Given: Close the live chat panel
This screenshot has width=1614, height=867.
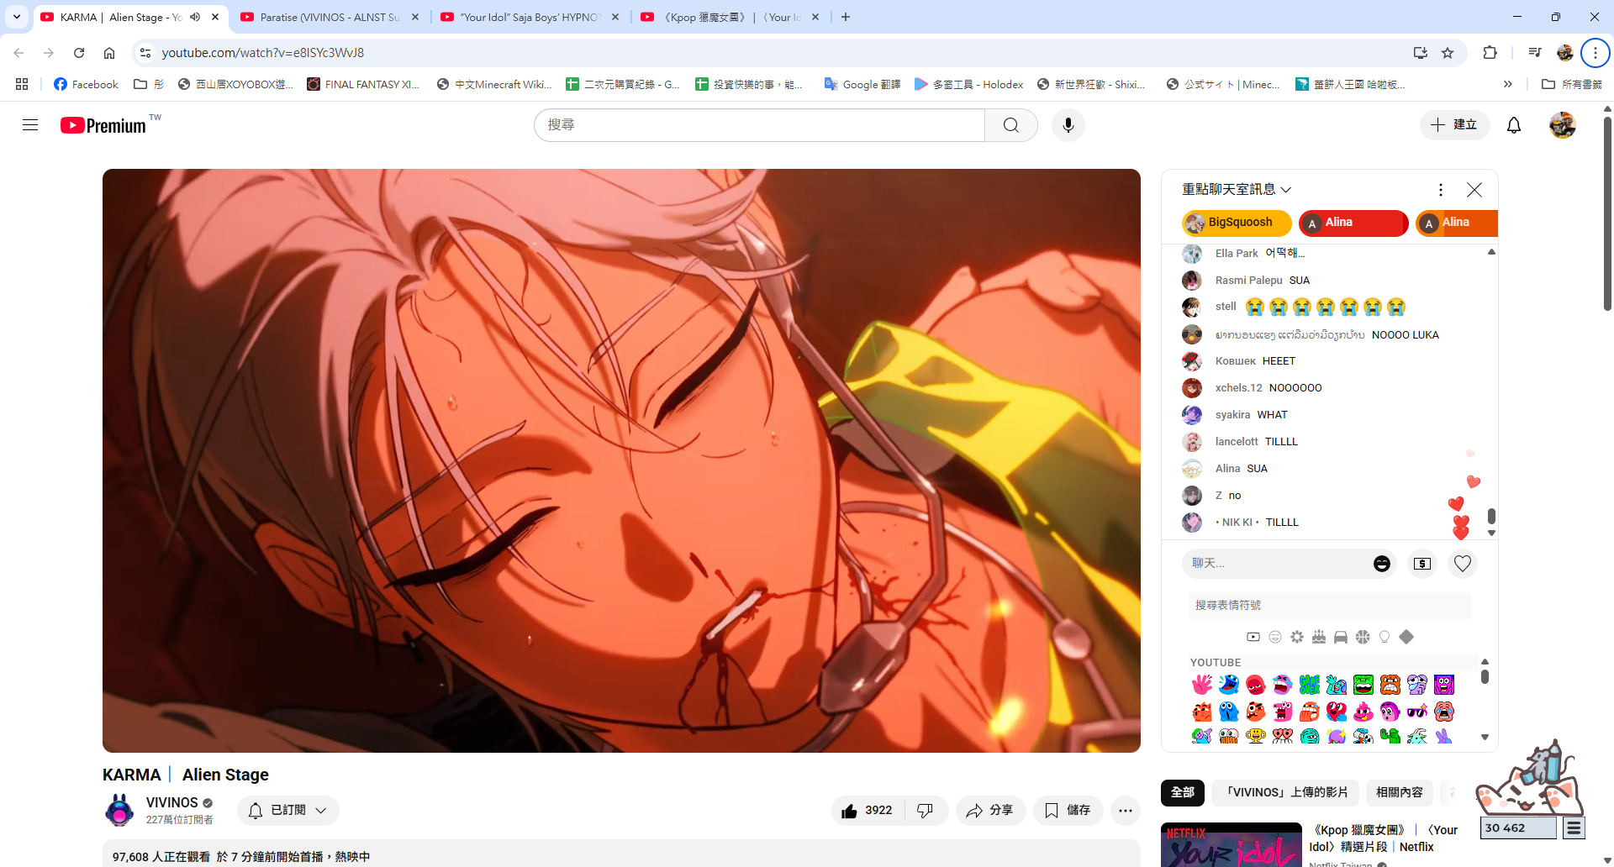Looking at the screenshot, I should (x=1474, y=190).
